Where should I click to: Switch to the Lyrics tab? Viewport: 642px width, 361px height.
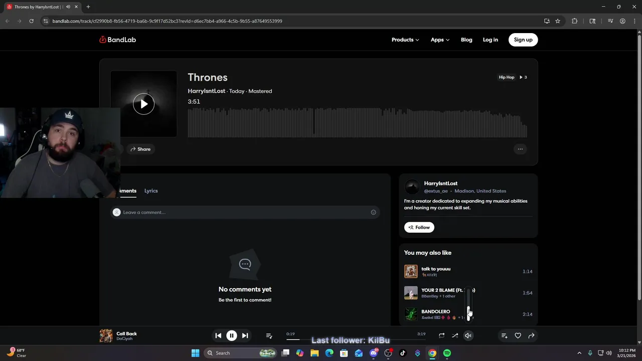tap(151, 191)
